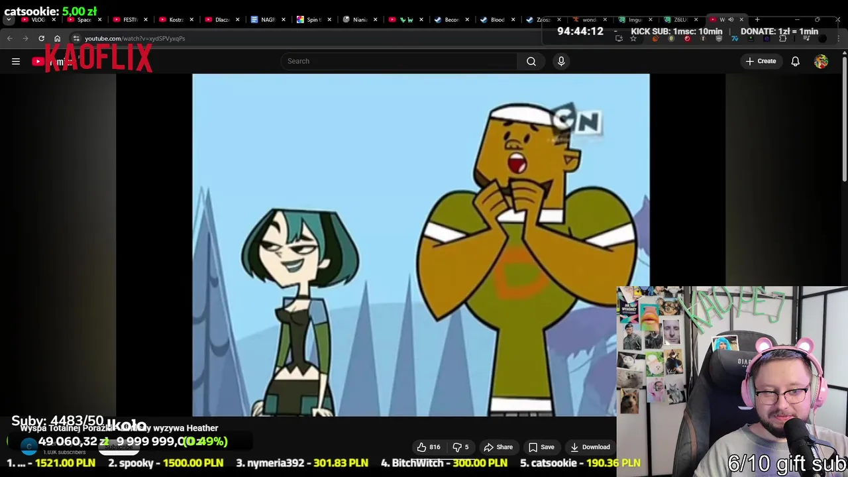The height and width of the screenshot is (477, 848).
Task: Go back in browser history
Action: [x=9, y=38]
